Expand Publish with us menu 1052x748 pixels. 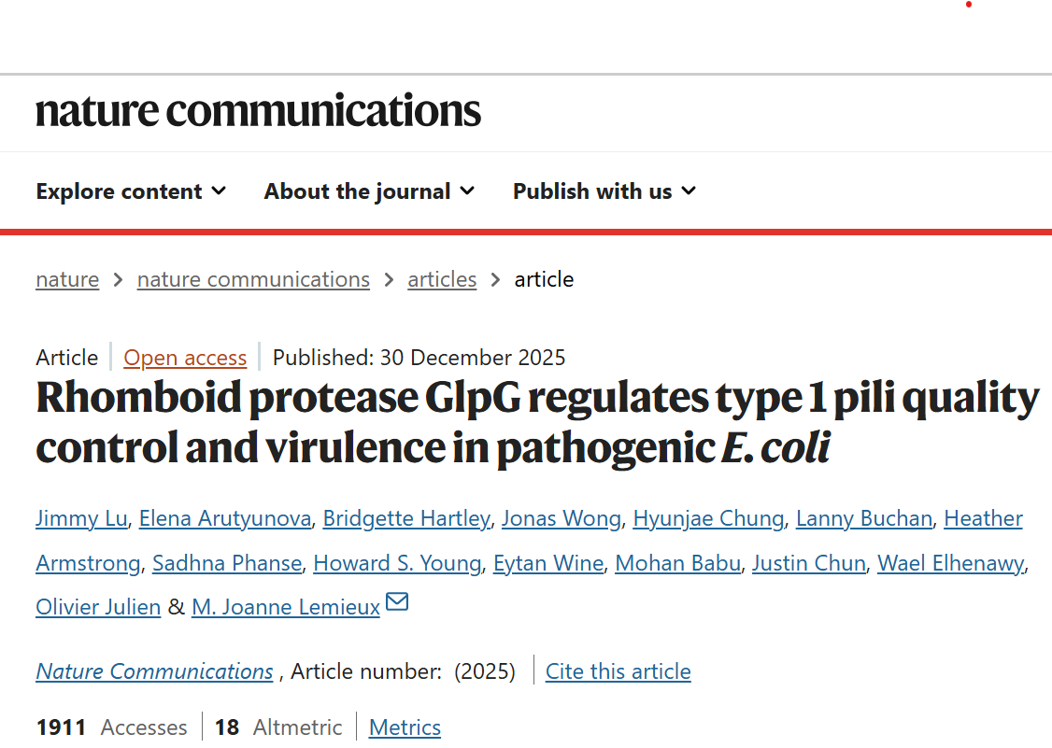point(604,191)
